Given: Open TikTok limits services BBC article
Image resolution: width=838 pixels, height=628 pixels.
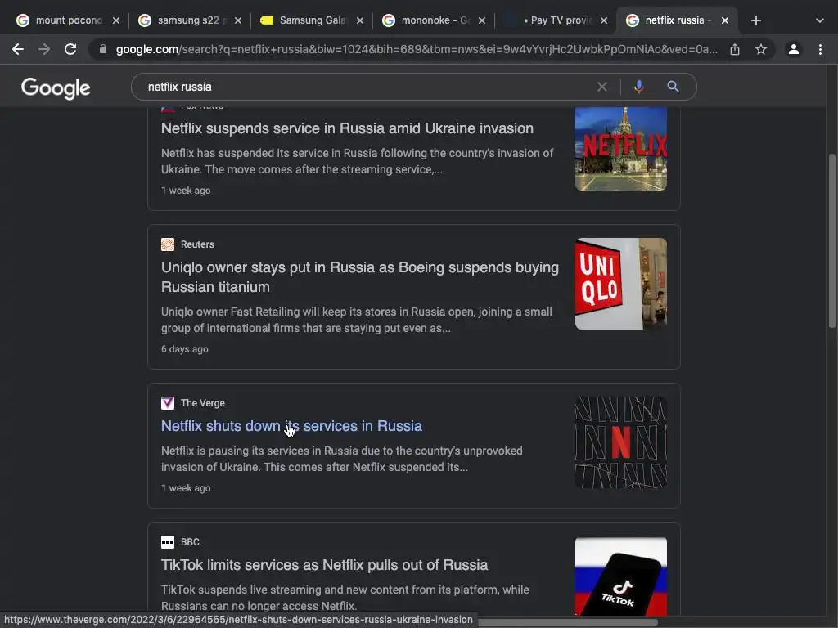Looking at the screenshot, I should point(324,565).
